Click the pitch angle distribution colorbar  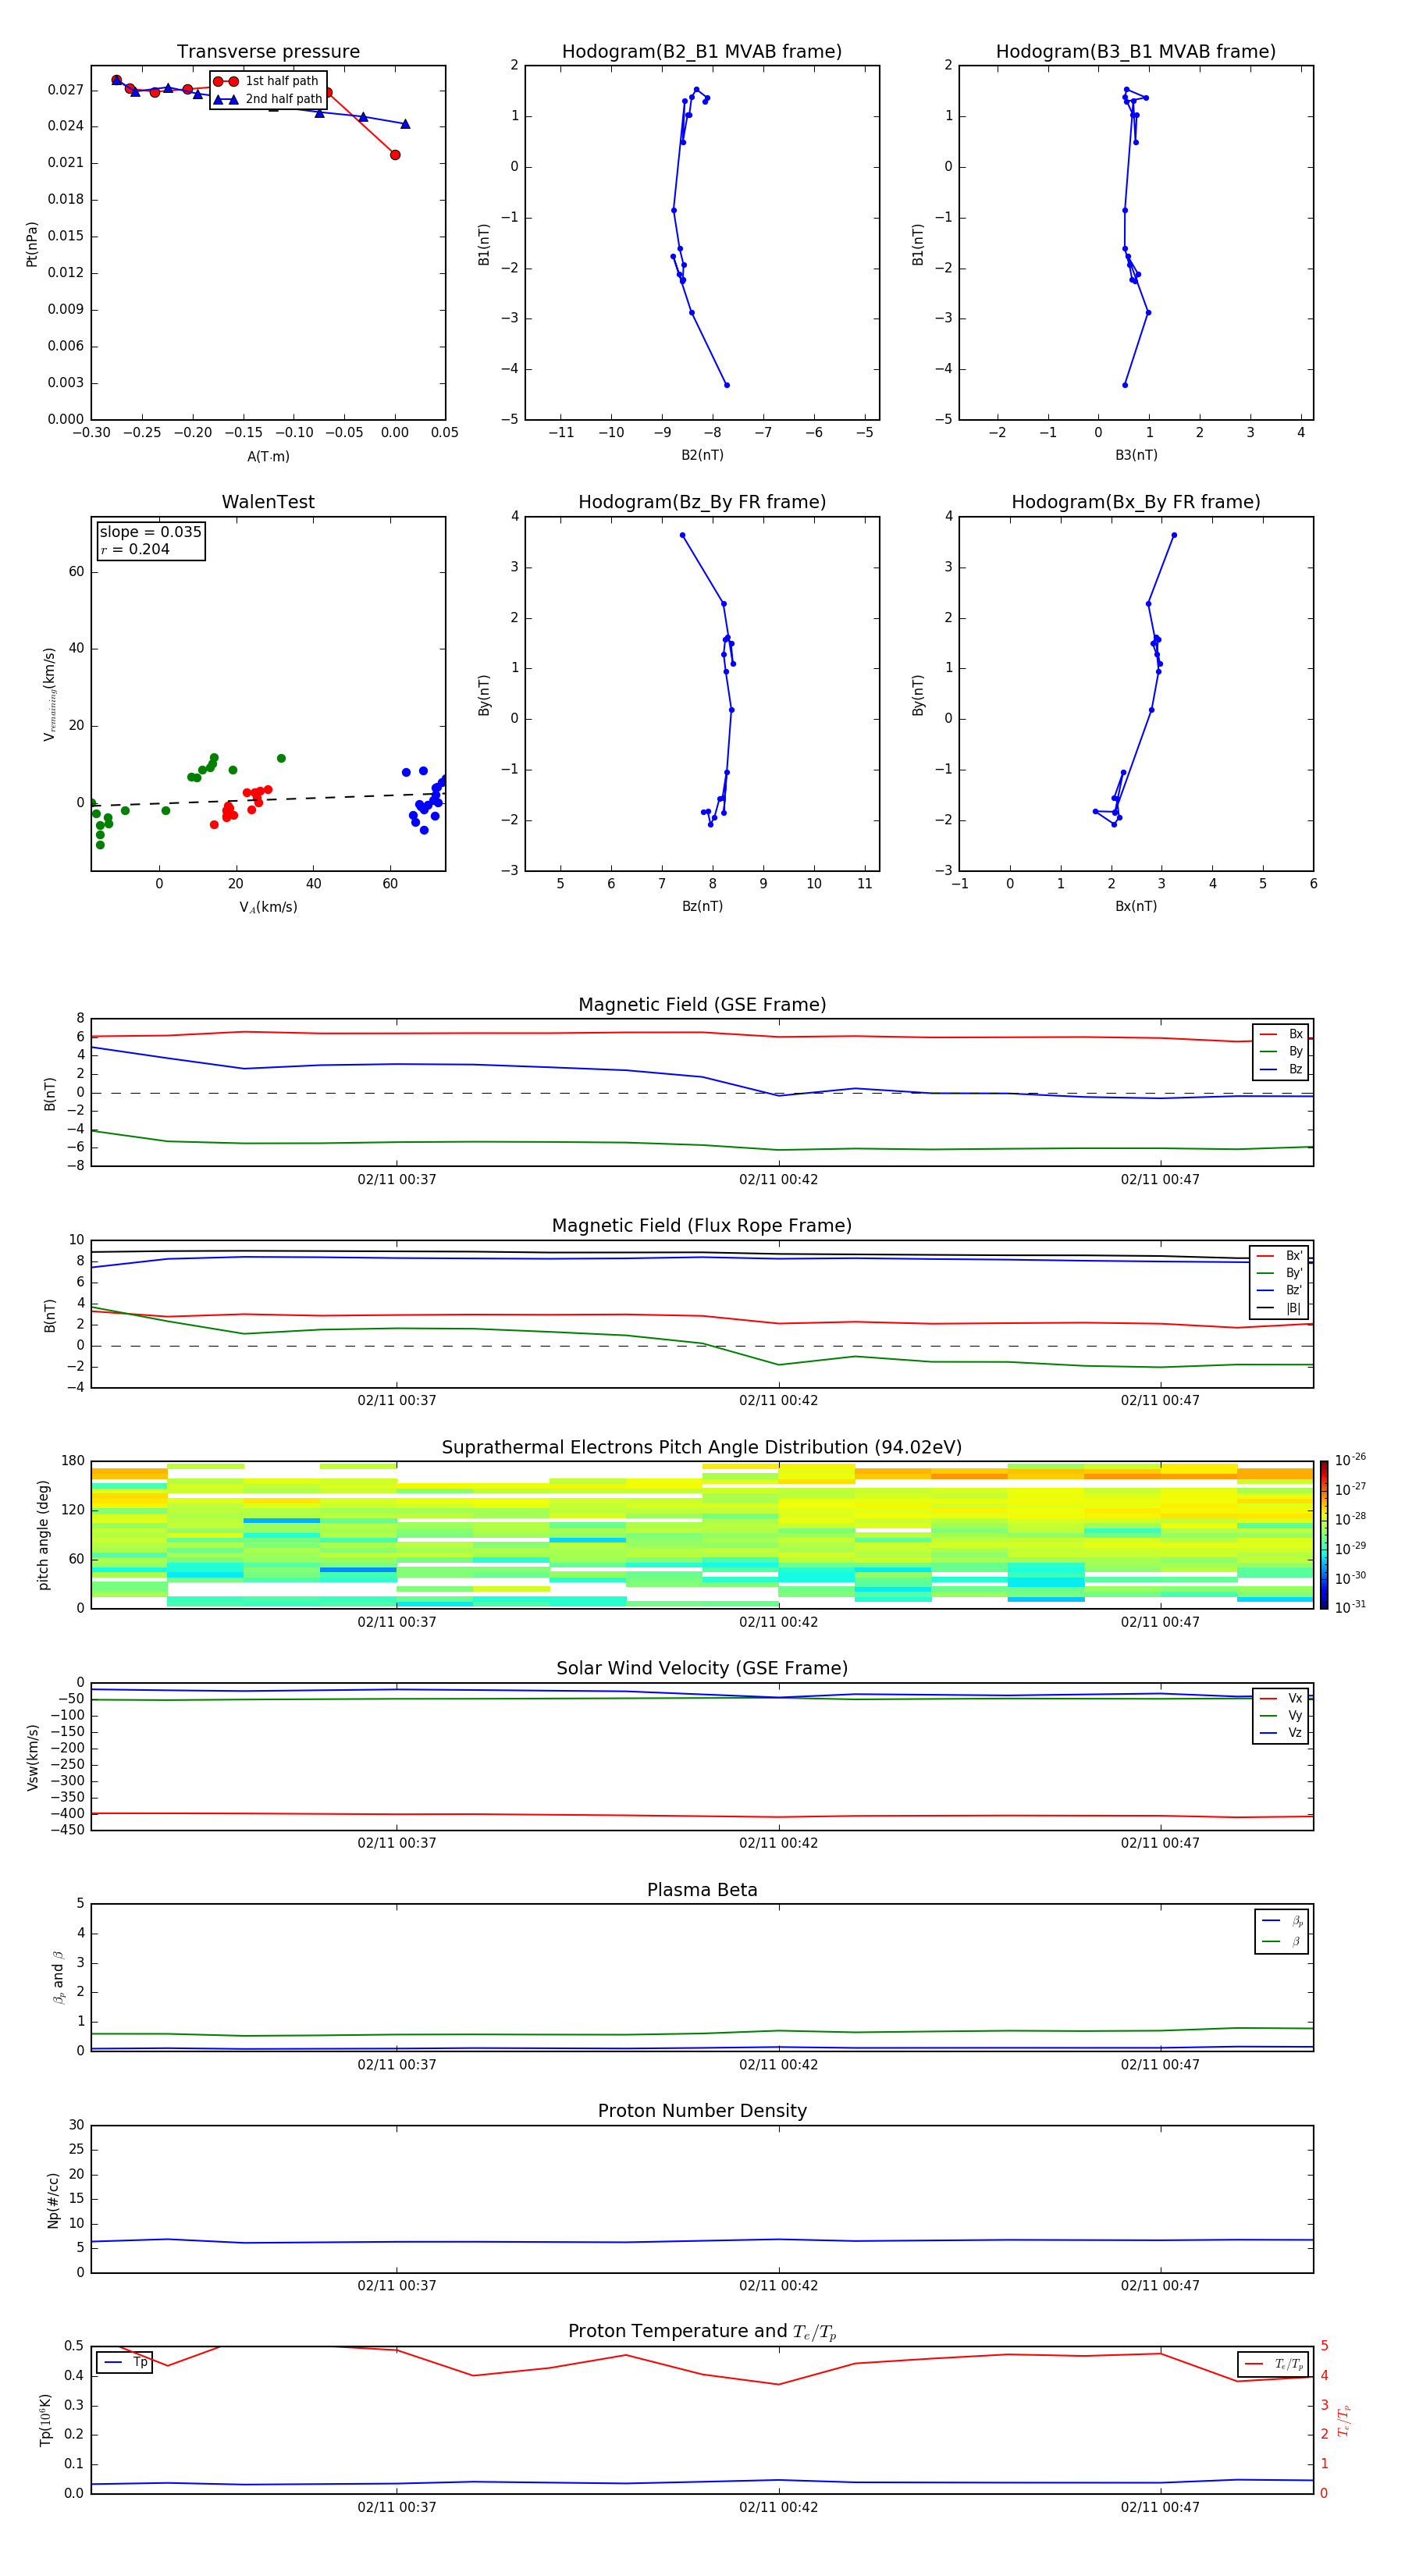1323,1534
